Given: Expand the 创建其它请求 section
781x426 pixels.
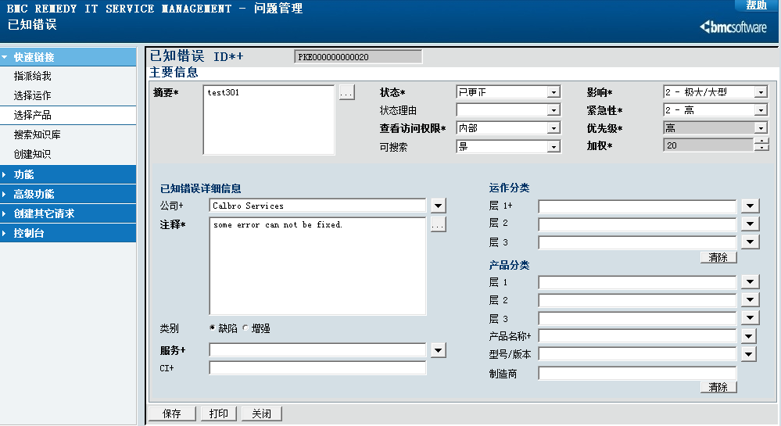Looking at the screenshot, I should (x=68, y=213).
